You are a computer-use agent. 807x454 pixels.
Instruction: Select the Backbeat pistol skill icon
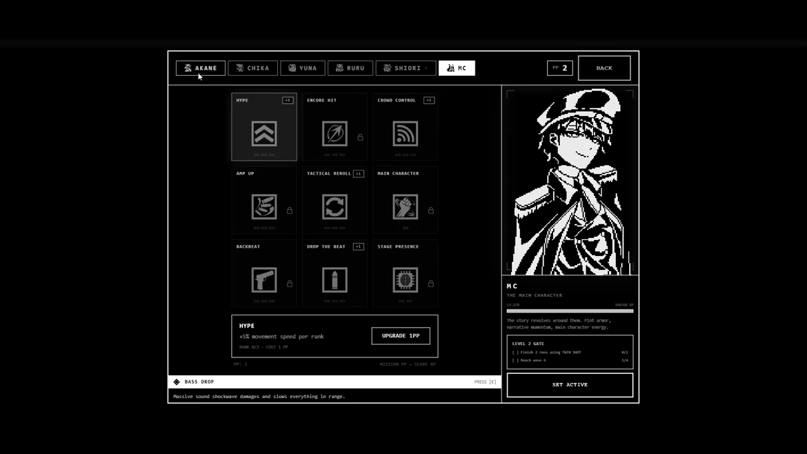coord(264,280)
